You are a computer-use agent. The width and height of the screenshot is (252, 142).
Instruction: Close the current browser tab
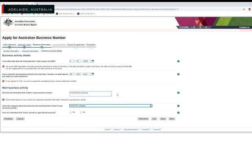32,4
